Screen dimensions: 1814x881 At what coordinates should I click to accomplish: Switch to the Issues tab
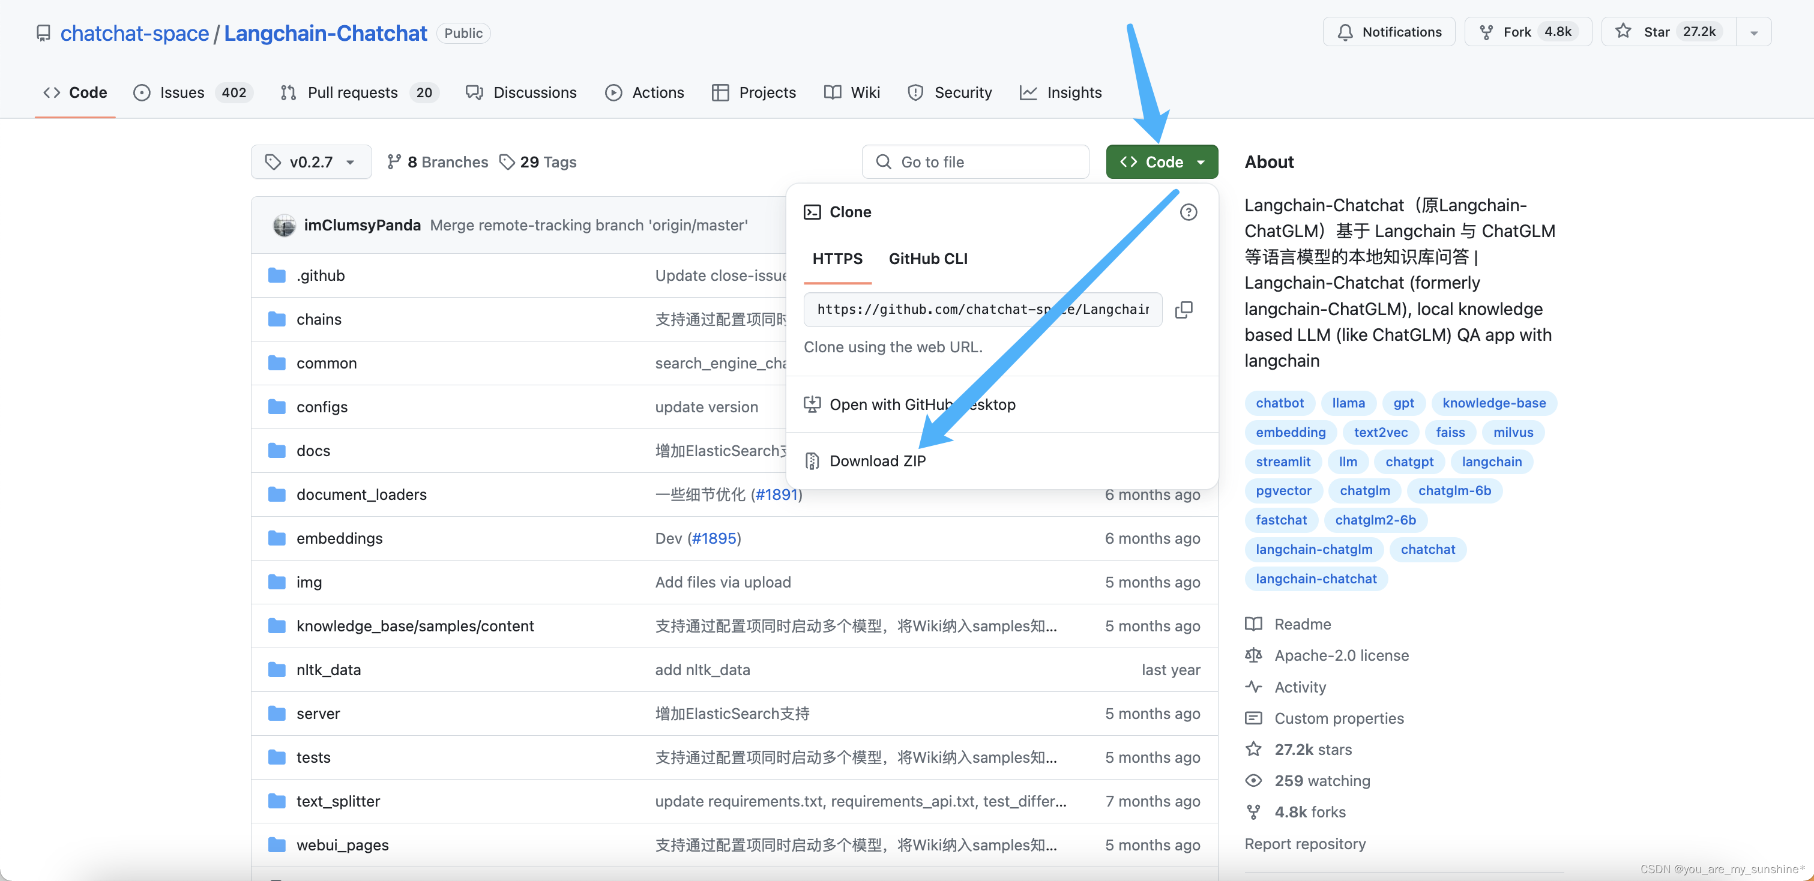pos(192,92)
